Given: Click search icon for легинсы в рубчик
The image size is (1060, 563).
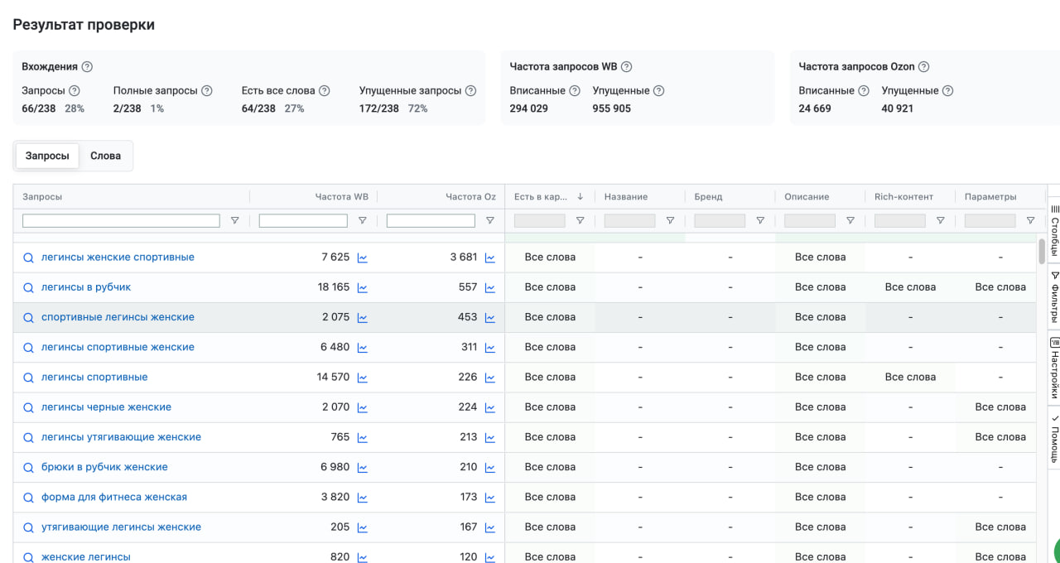Looking at the screenshot, I should pyautogui.click(x=28, y=287).
